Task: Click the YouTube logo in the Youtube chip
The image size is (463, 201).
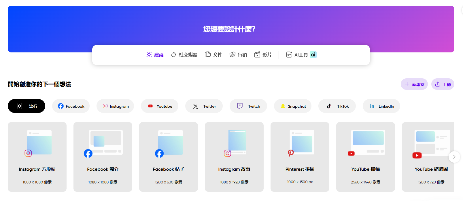Action: tap(150, 106)
